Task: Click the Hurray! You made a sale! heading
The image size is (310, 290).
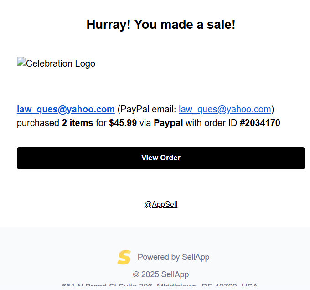Action: coord(161,25)
